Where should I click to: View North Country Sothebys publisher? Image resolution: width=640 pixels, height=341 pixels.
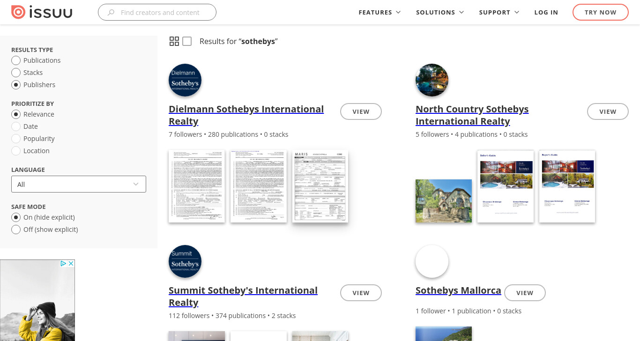pos(608,111)
